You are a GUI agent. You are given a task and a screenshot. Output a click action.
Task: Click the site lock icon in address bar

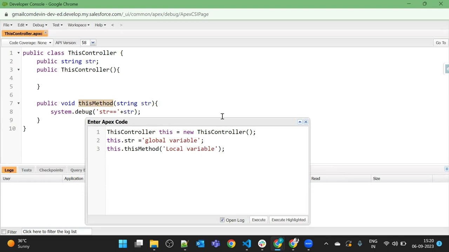(x=6, y=14)
